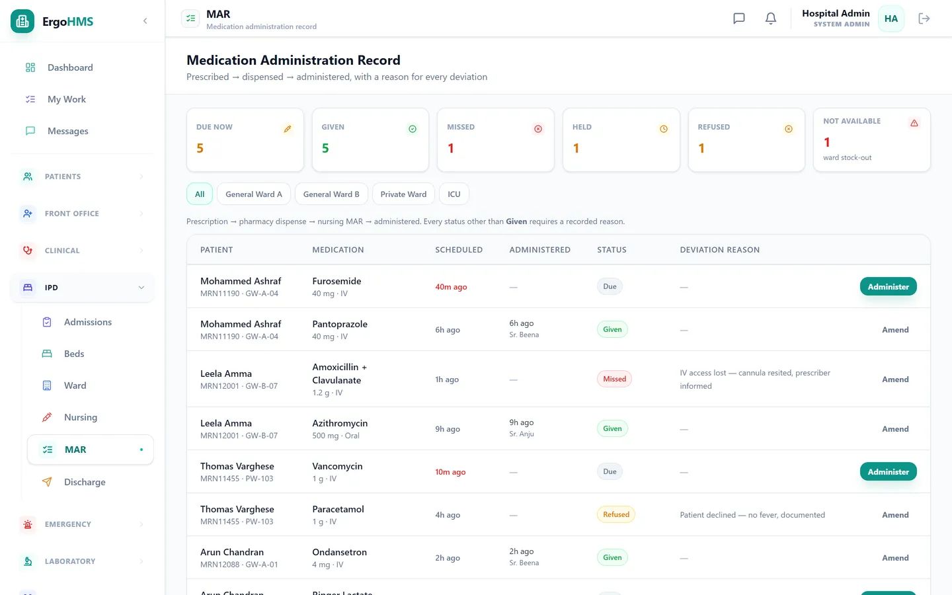
Task: Click the Nursing syringe icon
Action: click(x=47, y=417)
